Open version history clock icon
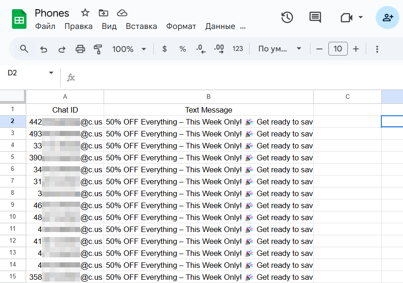This screenshot has width=403, height=283. click(287, 17)
